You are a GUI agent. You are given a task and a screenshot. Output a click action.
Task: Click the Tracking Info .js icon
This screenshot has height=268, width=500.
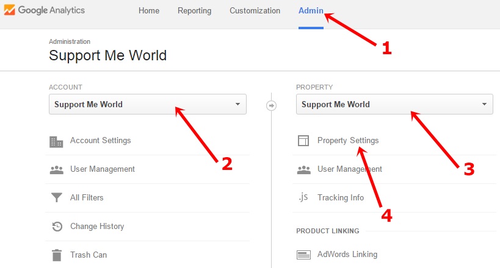(x=303, y=197)
